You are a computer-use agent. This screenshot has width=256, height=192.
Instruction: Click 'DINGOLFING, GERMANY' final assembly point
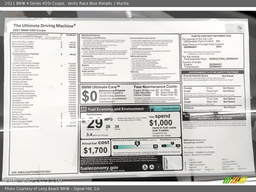tap(224, 59)
